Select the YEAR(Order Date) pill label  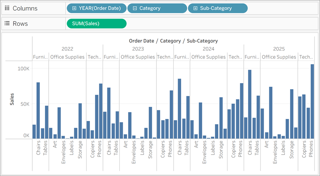100,8
